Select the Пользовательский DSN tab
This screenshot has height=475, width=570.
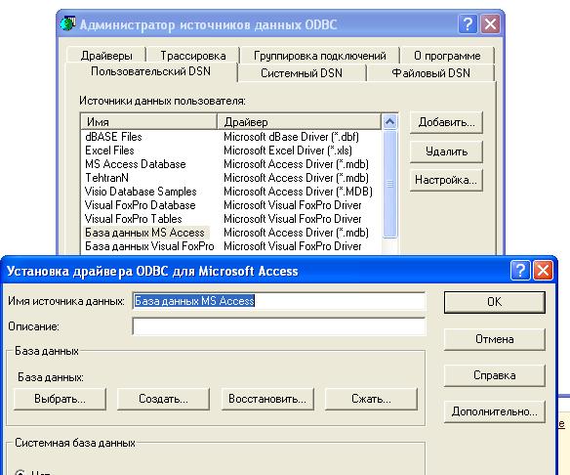150,71
